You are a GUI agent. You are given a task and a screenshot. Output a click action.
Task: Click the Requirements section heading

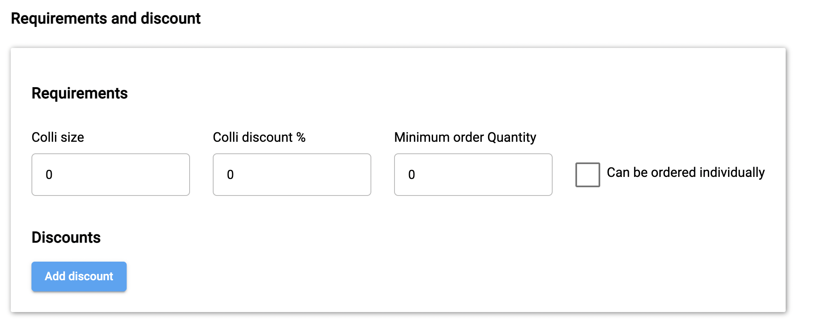pyautogui.click(x=79, y=93)
